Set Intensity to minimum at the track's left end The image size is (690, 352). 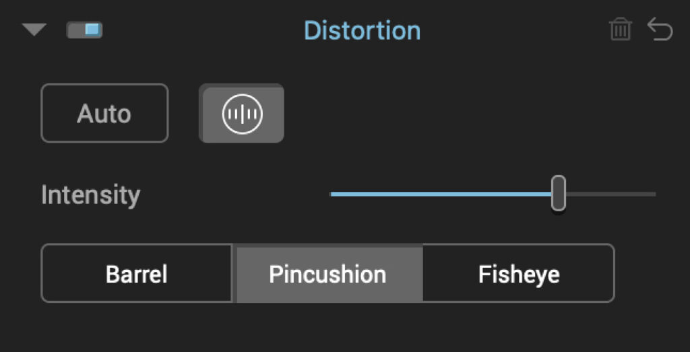(332, 194)
